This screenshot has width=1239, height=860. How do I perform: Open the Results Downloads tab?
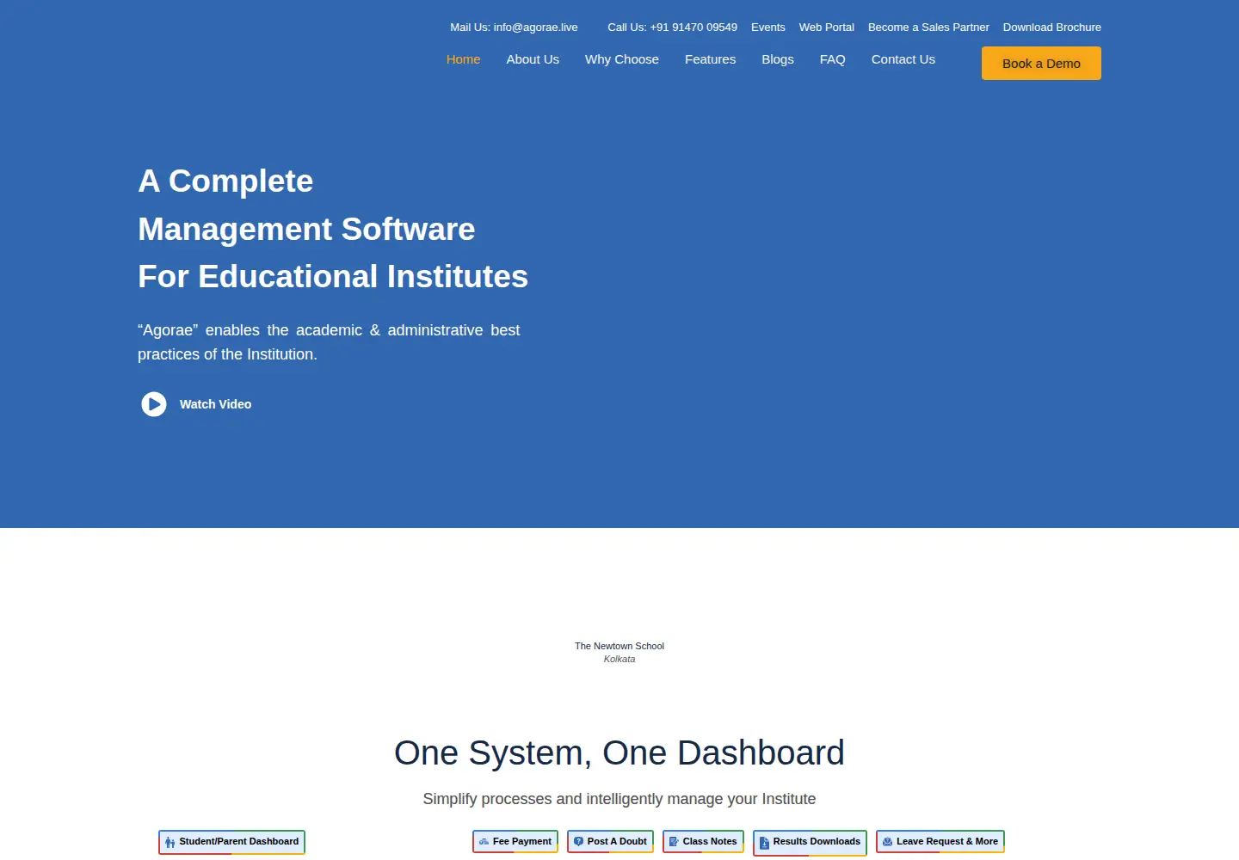(810, 843)
